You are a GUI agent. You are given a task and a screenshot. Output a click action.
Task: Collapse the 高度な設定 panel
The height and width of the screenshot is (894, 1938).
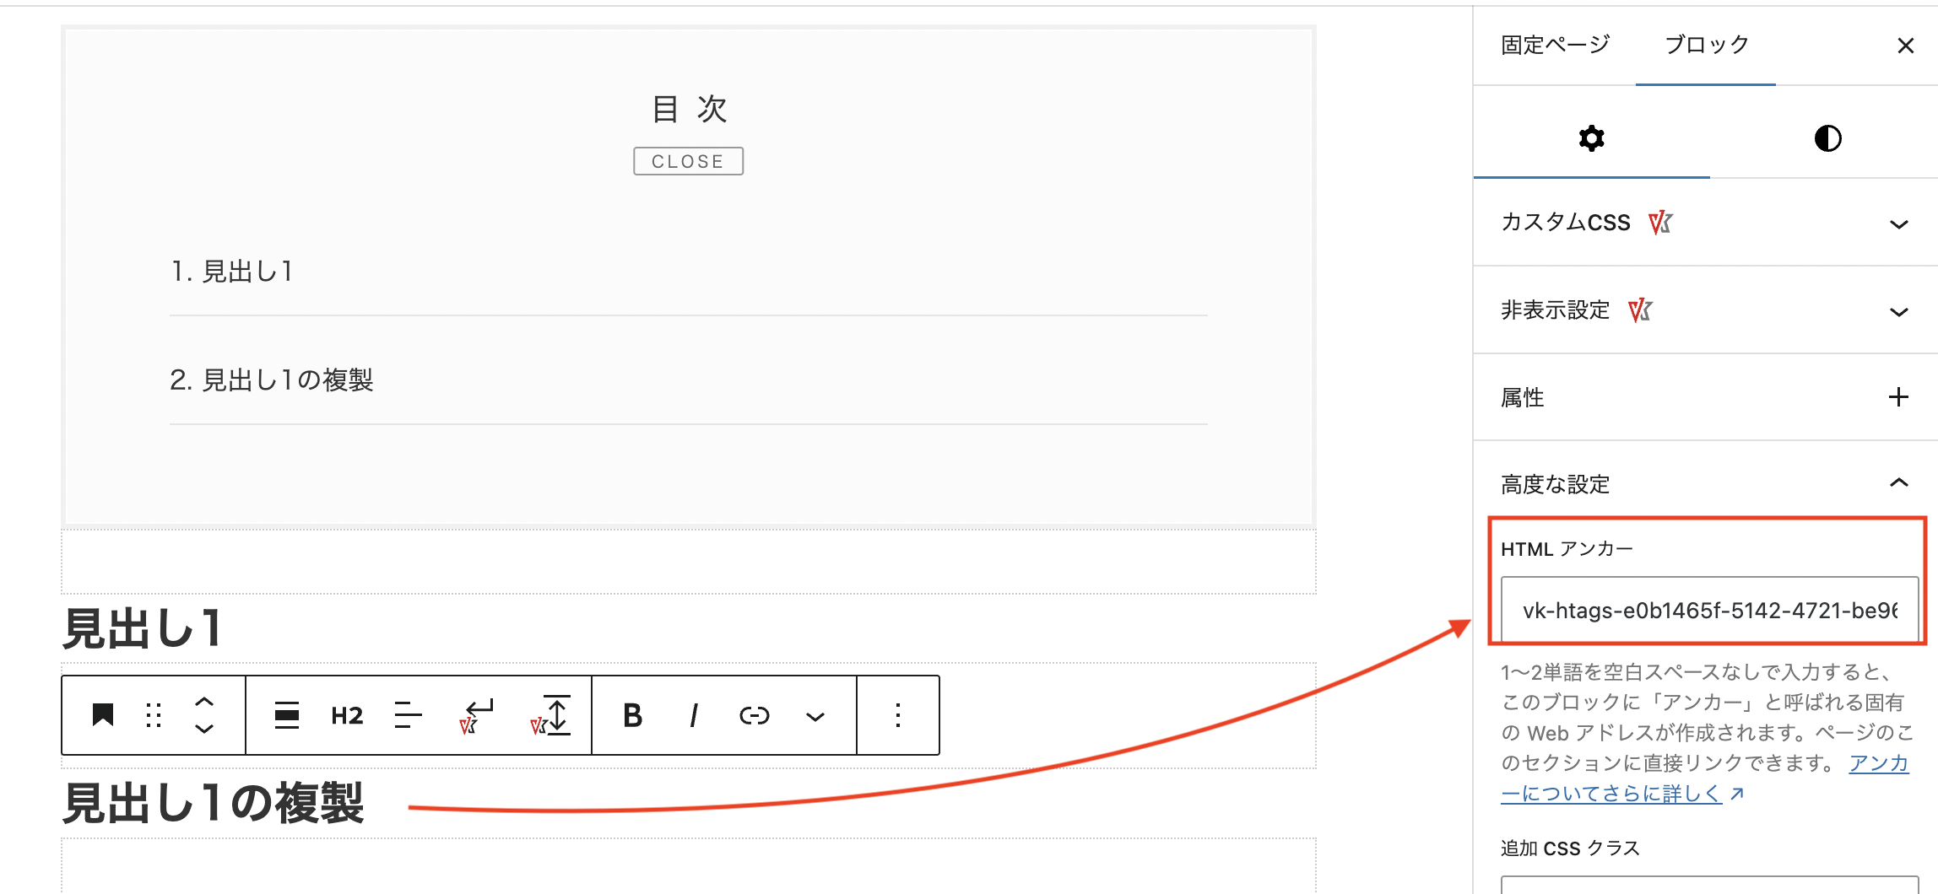coord(1705,483)
